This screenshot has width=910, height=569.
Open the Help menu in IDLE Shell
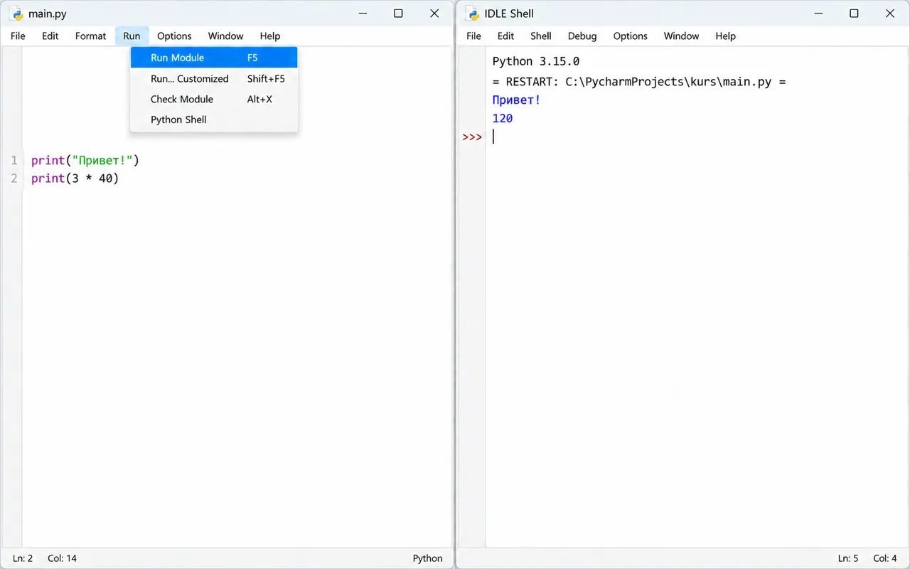725,36
